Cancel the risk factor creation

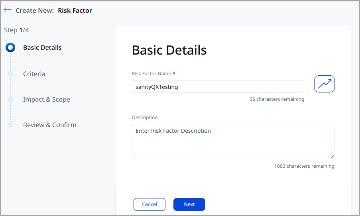[x=149, y=204]
